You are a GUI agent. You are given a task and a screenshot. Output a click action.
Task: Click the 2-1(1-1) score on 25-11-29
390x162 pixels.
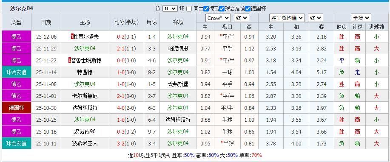pos(126,49)
